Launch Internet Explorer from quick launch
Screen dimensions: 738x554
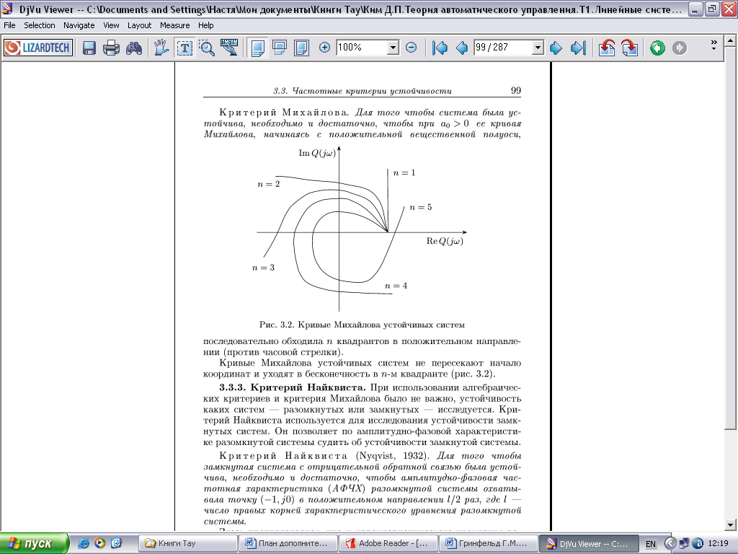(x=84, y=543)
